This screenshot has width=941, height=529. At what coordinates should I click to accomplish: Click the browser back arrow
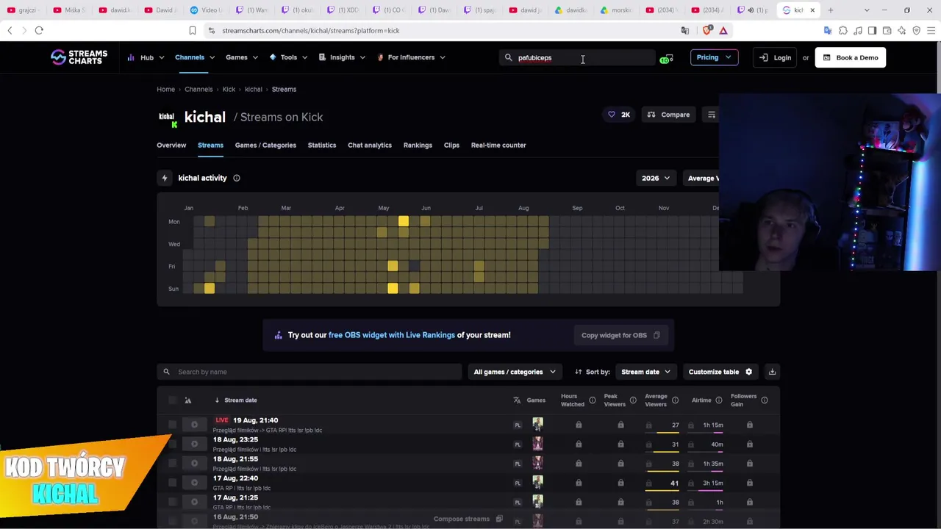10,30
